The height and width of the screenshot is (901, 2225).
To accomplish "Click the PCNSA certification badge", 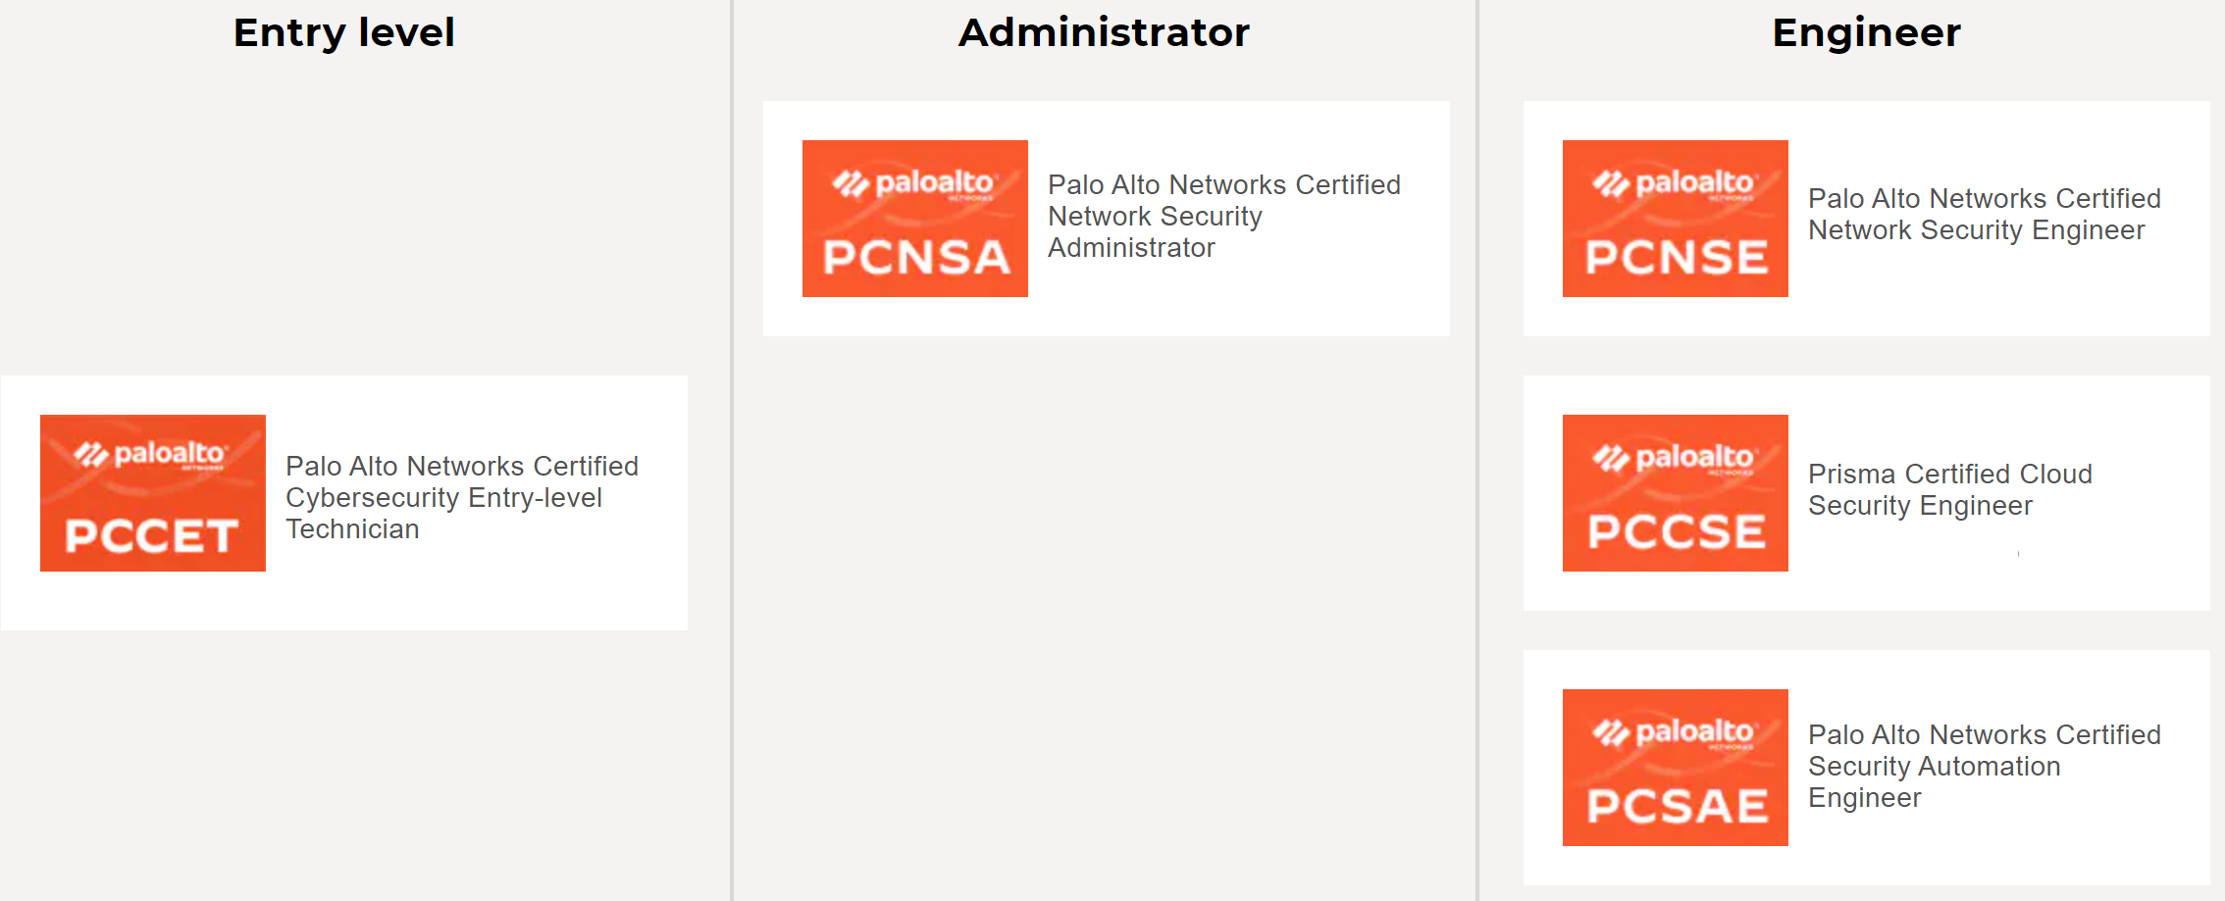I will tap(914, 219).
